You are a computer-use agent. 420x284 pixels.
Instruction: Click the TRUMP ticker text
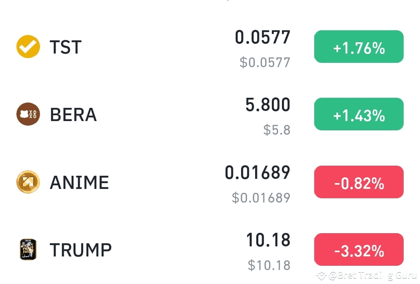coord(80,249)
